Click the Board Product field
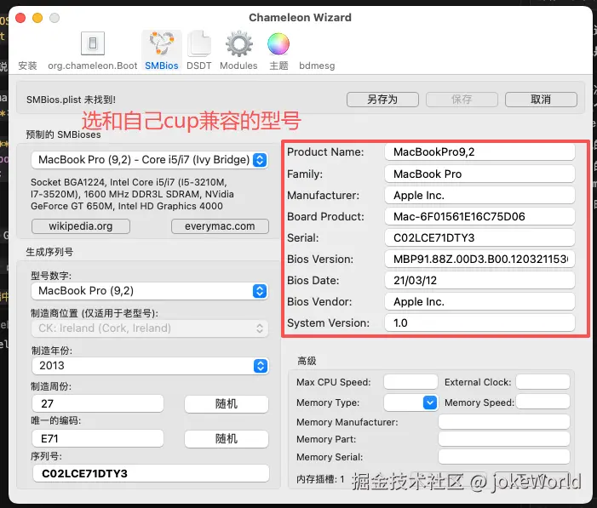Screen dimensions: 597x508 point(479,216)
